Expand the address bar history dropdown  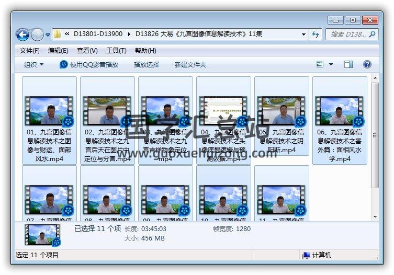pos(303,34)
